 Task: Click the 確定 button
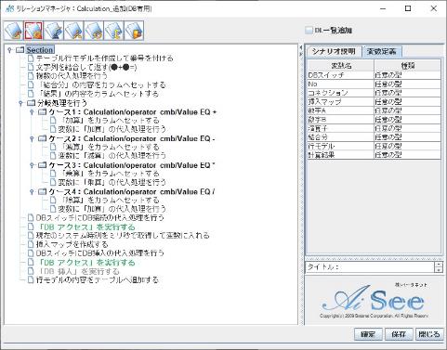click(368, 334)
